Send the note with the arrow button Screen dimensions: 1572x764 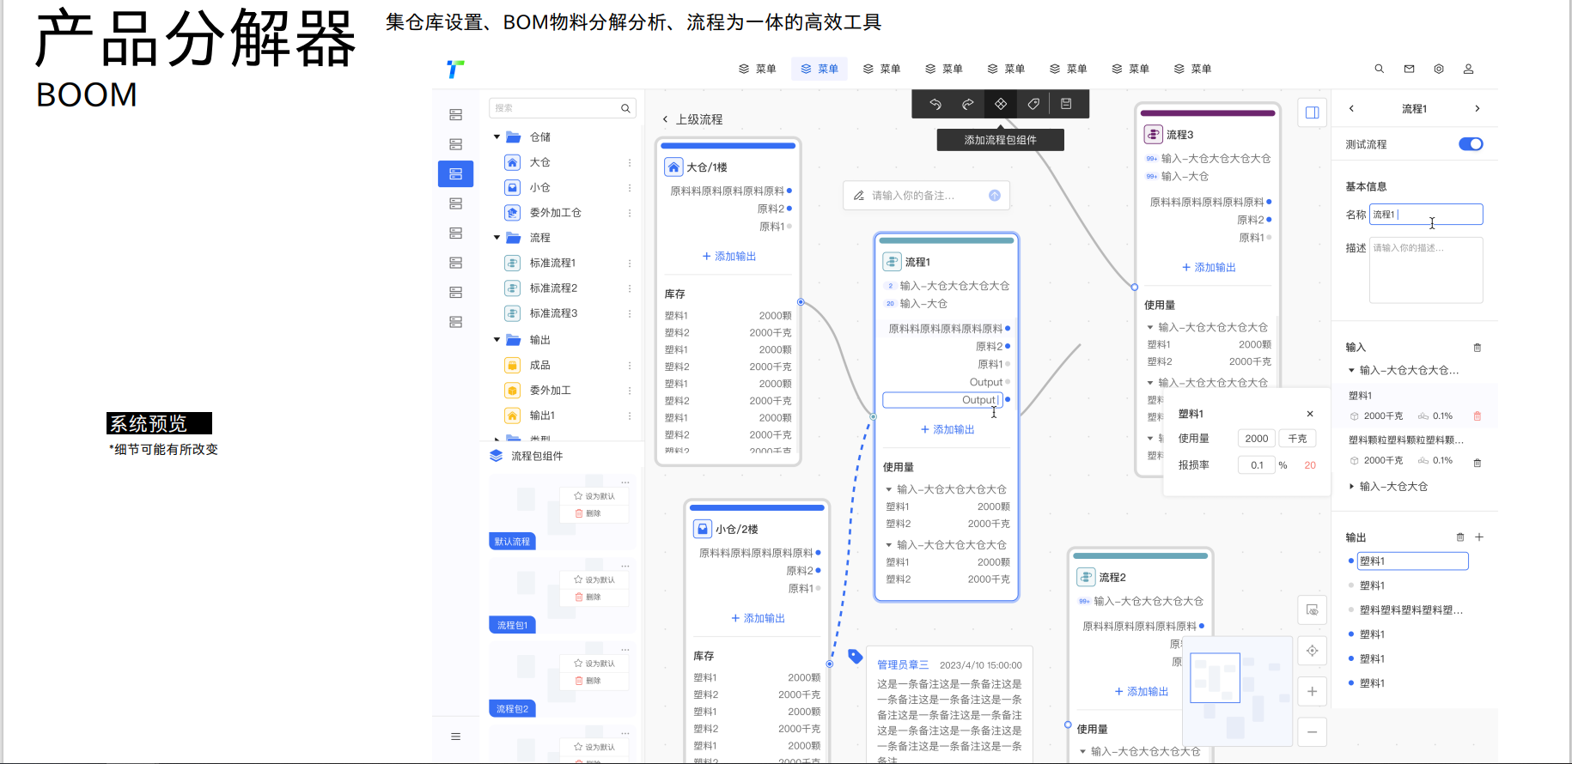point(995,196)
